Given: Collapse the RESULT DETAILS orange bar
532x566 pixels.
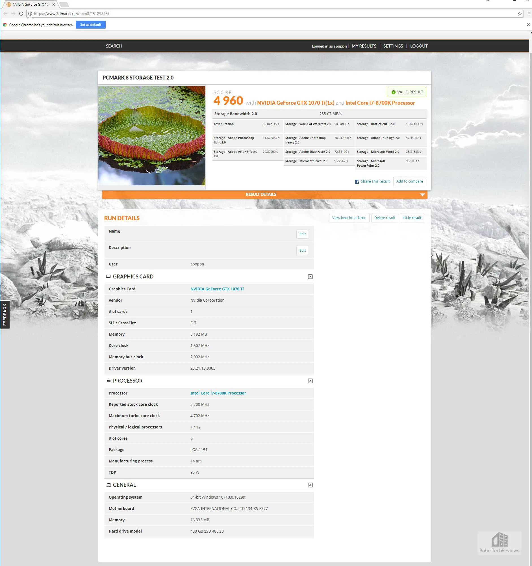Looking at the screenshot, I should 264,194.
